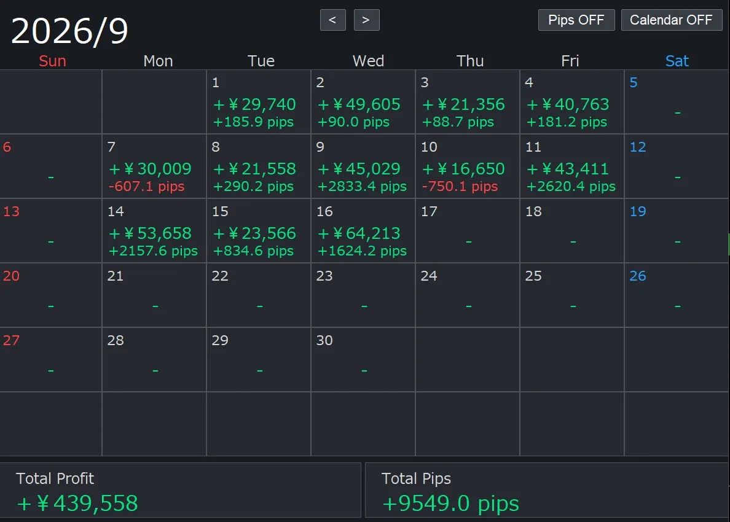Click the day 9 cell +¥45,029
This screenshot has height=522, width=730.
tap(363, 166)
